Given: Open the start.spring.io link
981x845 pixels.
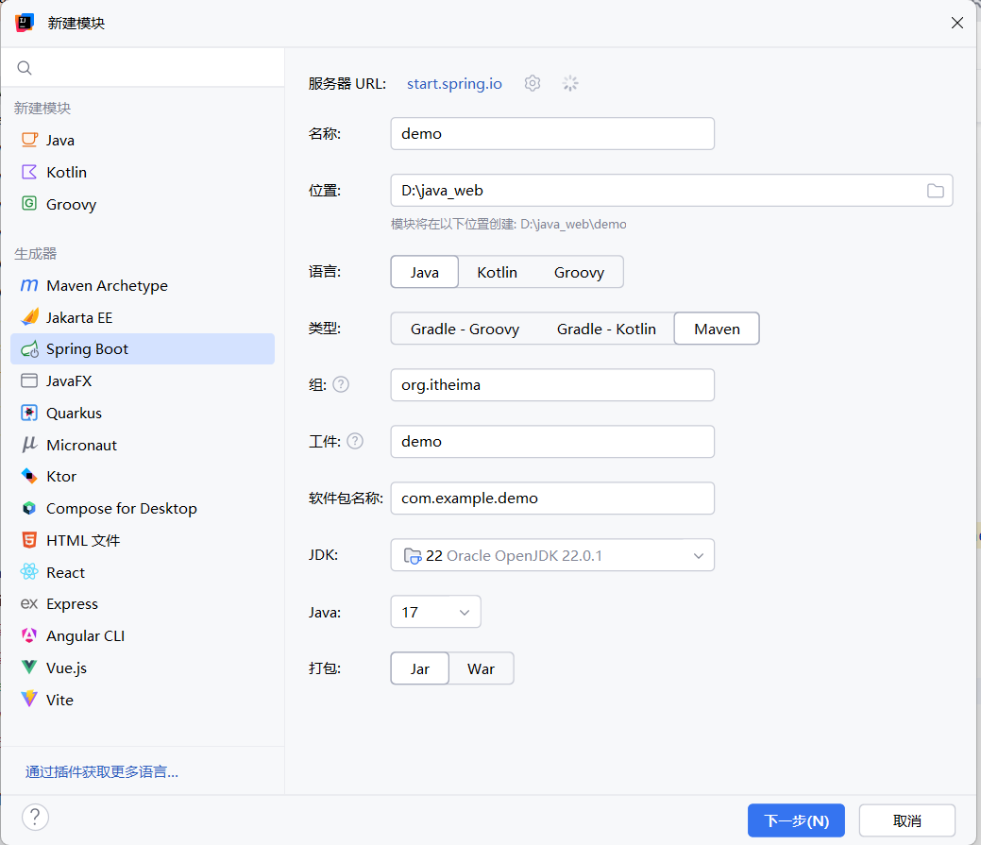Looking at the screenshot, I should (454, 84).
